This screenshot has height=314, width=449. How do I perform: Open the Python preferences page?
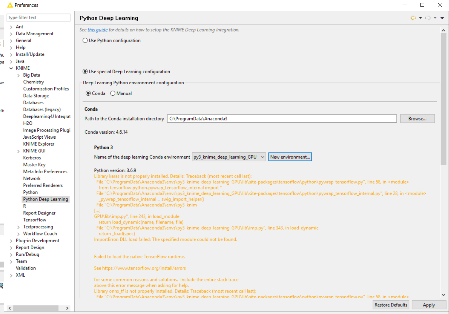(x=30, y=192)
